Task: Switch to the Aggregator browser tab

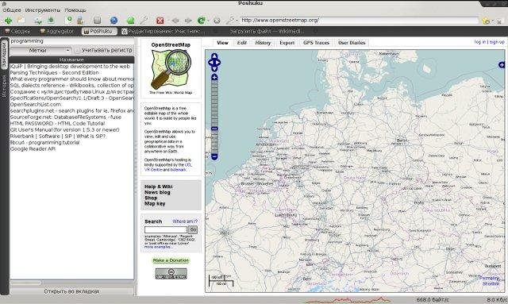Action: point(57,32)
